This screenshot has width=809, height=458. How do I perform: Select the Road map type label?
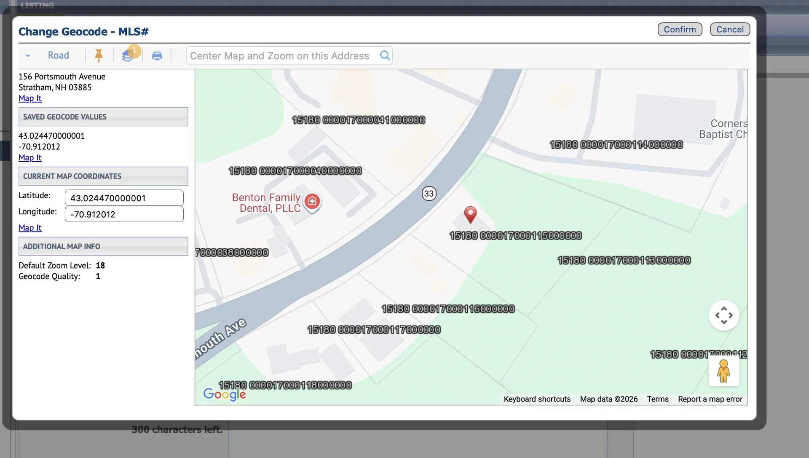(x=58, y=56)
